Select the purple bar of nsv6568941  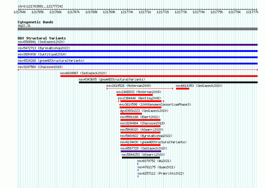(137, 45)
